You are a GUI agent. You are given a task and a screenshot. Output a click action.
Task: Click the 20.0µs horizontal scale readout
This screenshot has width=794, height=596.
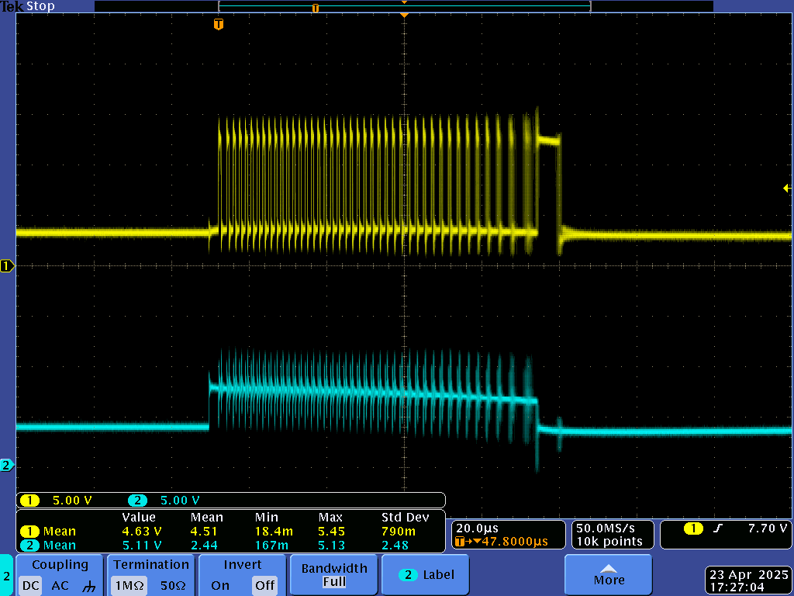pos(478,528)
